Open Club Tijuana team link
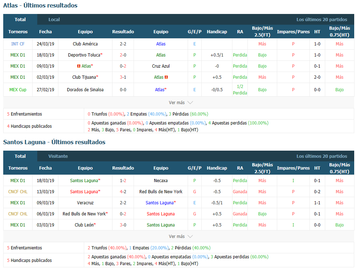The width and height of the screenshot is (356, 268). click(84, 77)
